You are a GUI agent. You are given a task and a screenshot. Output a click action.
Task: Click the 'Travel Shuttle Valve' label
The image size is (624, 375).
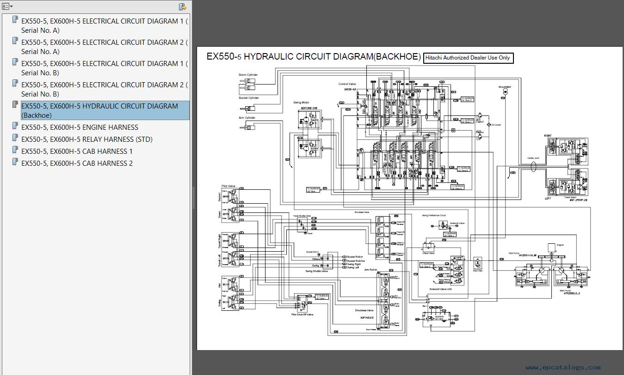click(302, 216)
